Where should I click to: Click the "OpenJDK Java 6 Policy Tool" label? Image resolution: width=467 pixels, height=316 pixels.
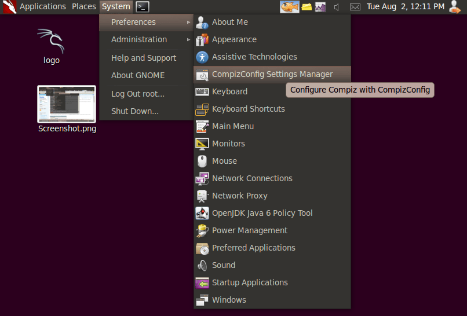pyautogui.click(x=262, y=214)
